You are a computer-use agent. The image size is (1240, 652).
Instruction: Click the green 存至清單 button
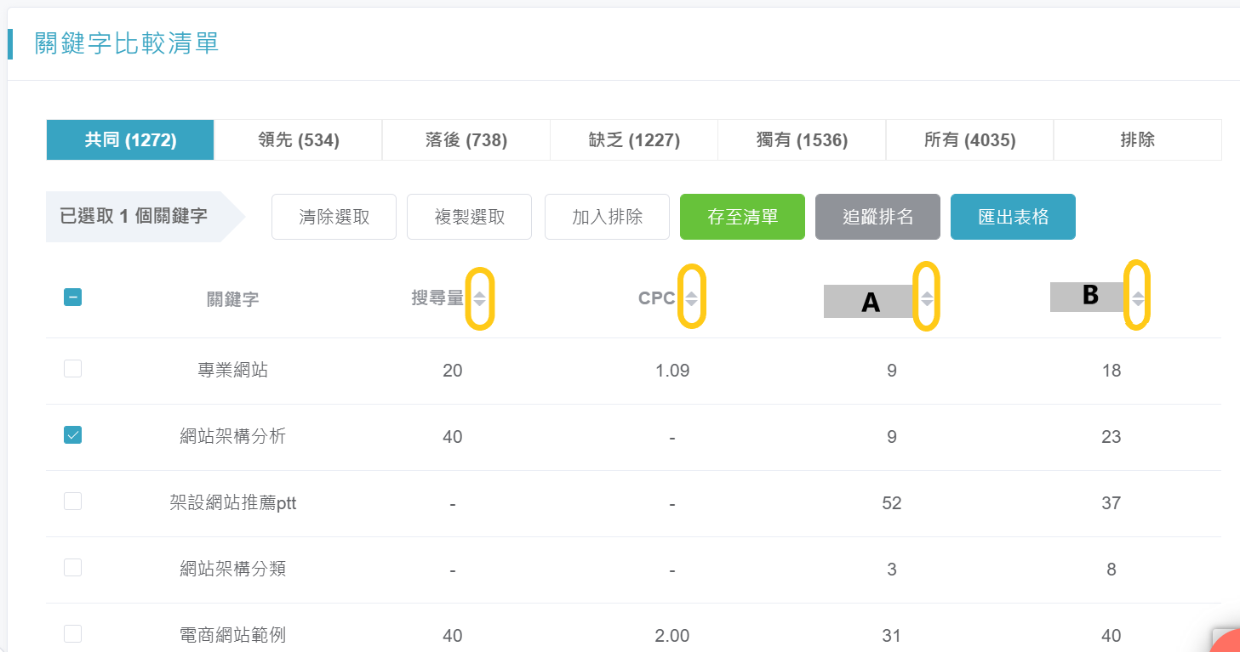[742, 217]
